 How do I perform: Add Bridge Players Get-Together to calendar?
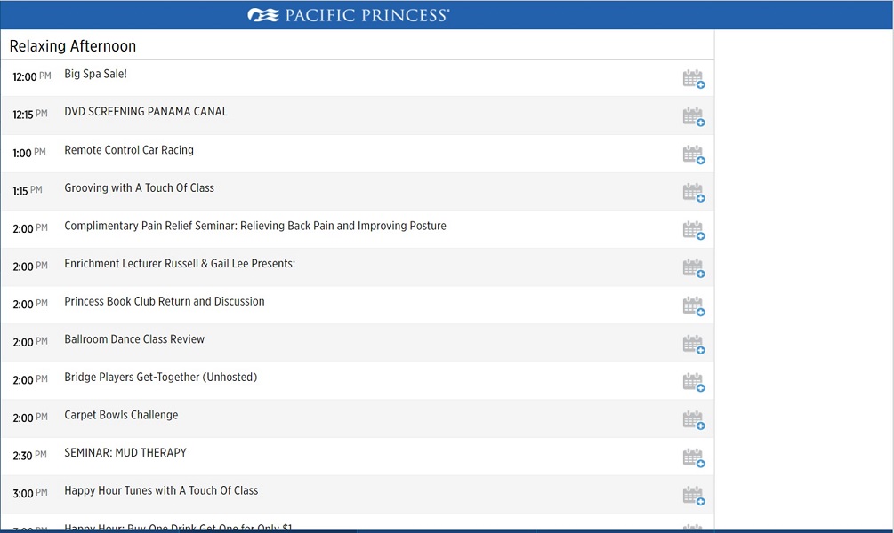click(x=693, y=382)
